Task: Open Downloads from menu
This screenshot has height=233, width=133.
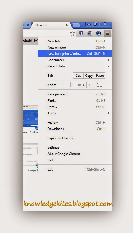Action: pos(75,129)
